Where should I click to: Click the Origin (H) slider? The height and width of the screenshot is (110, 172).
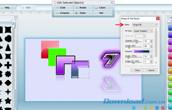(x=133, y=63)
